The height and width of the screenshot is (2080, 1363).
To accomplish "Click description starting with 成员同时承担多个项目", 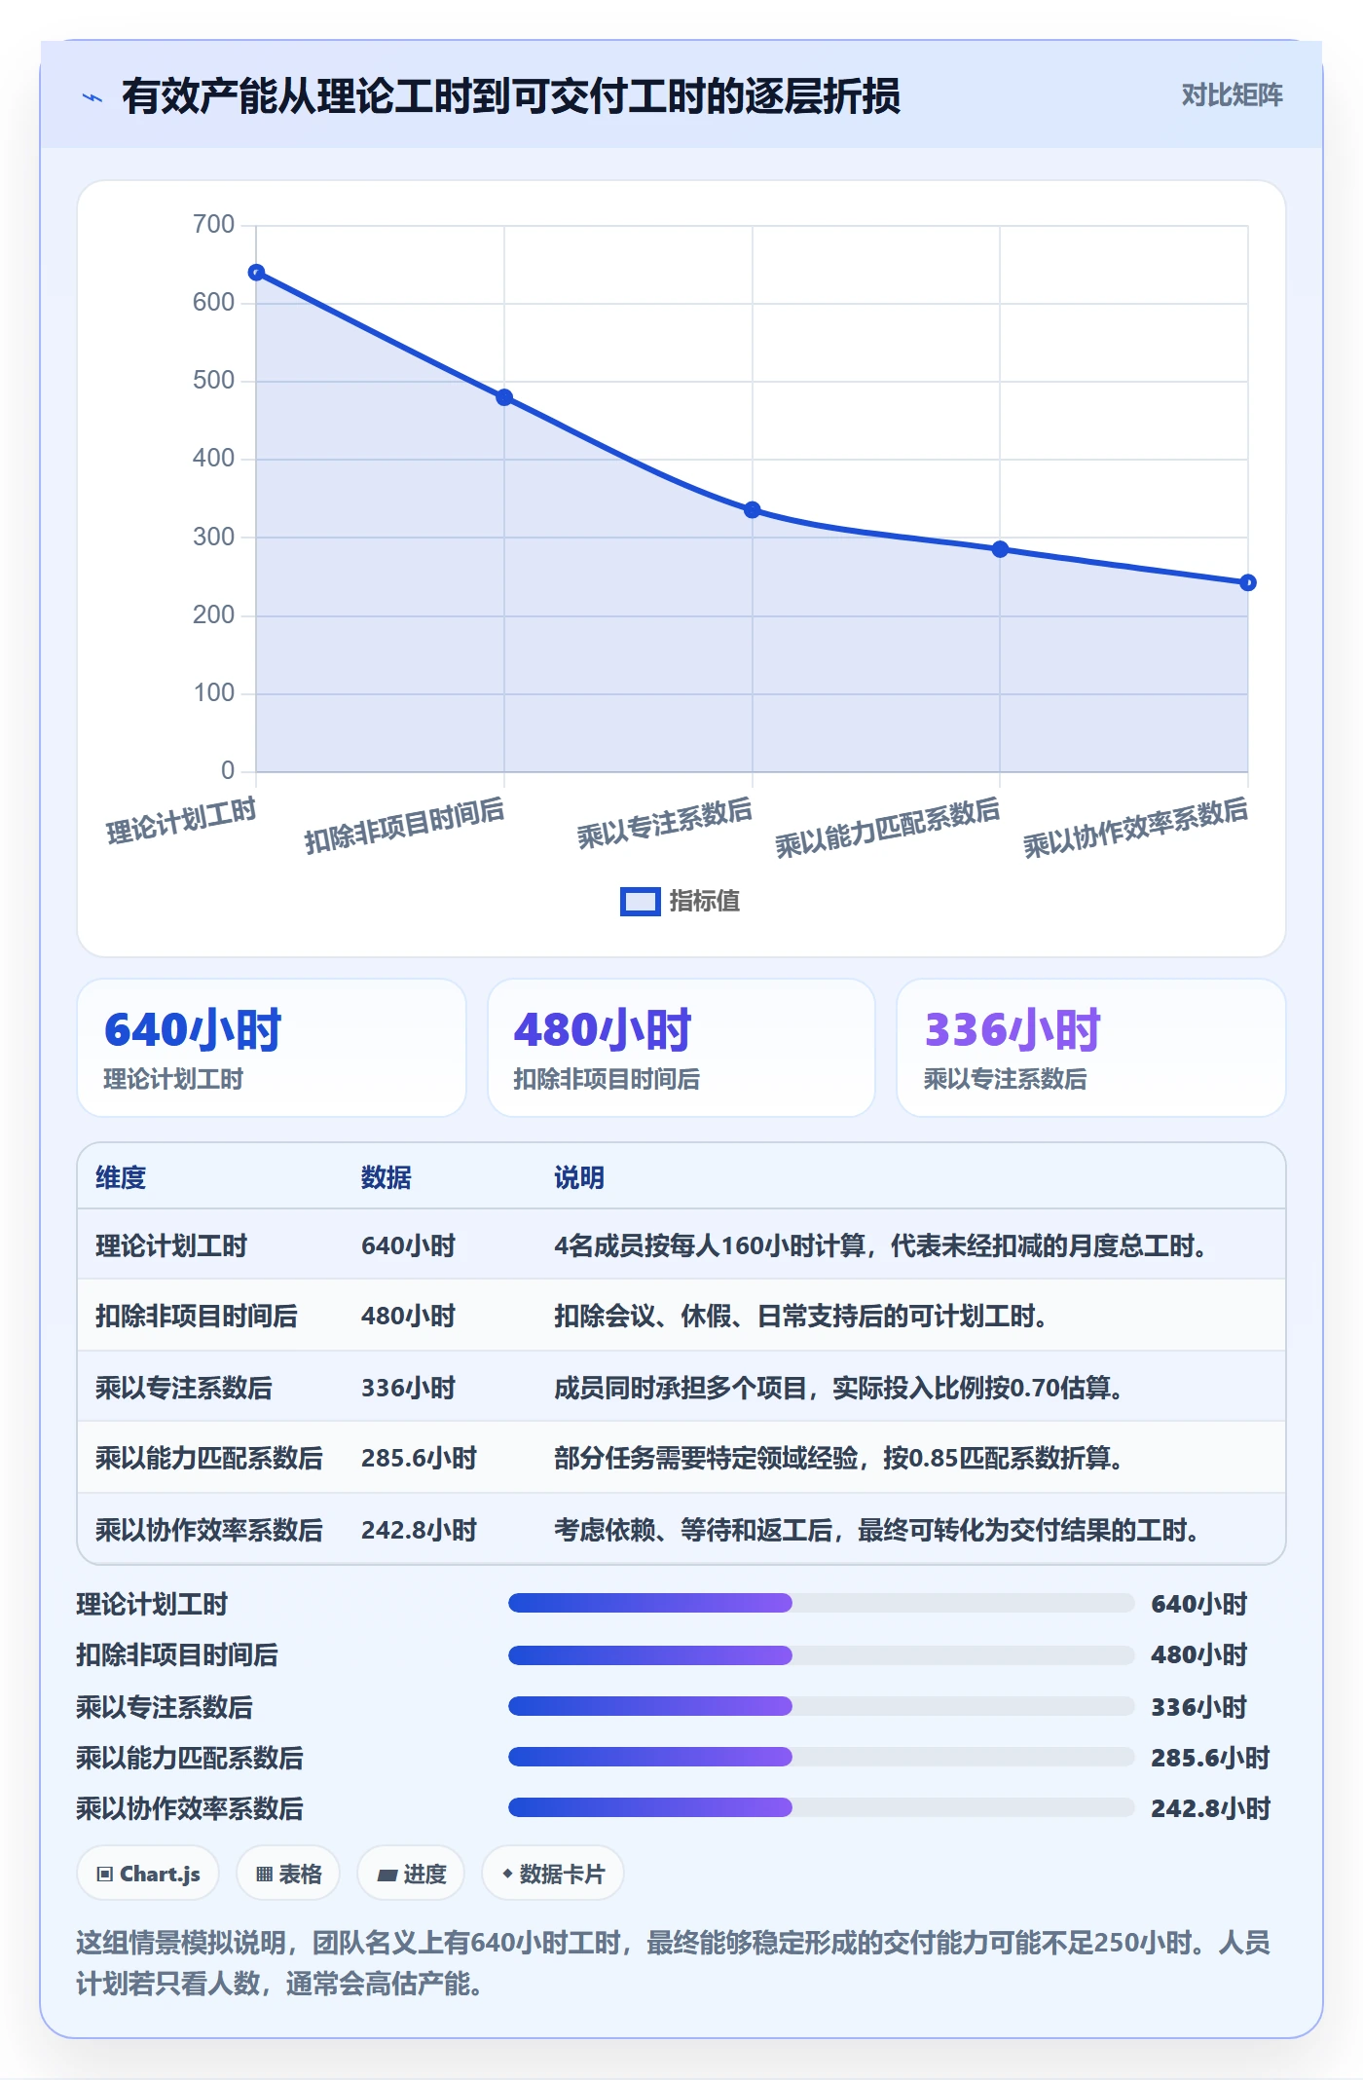I will pyautogui.click(x=839, y=1388).
